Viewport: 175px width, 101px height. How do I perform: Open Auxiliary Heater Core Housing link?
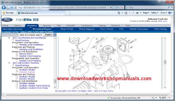pos(34,86)
